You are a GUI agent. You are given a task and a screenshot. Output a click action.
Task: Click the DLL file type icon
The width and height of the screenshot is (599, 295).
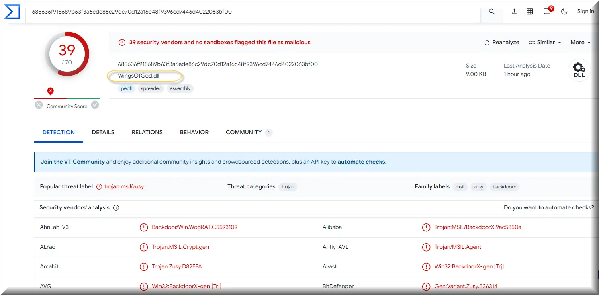(x=579, y=70)
